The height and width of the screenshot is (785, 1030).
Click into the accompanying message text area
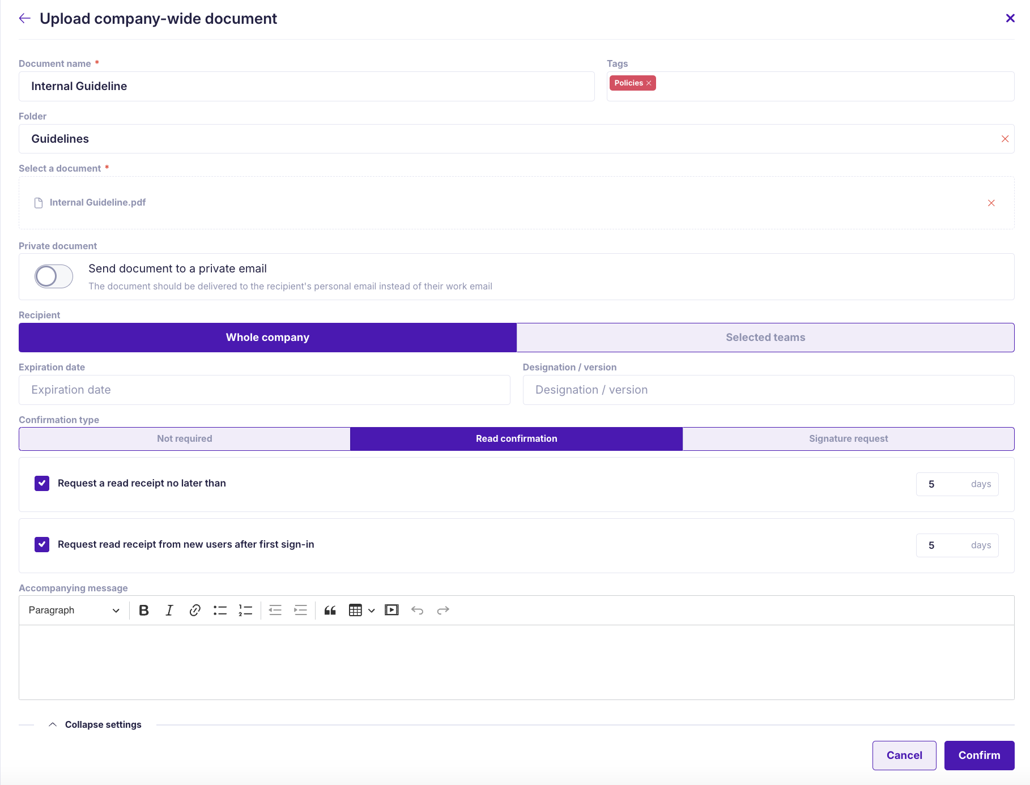pyautogui.click(x=517, y=663)
